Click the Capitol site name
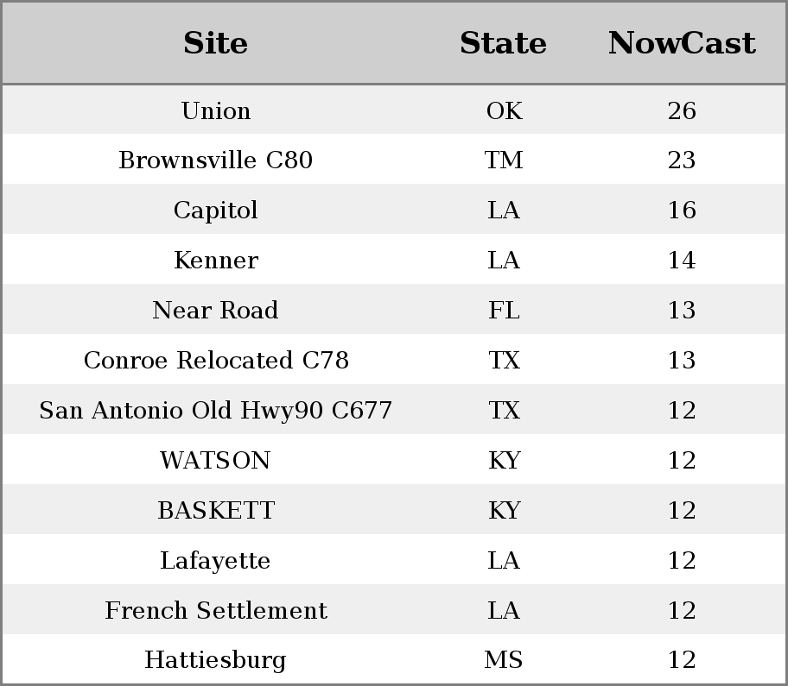The width and height of the screenshot is (788, 686). [216, 211]
